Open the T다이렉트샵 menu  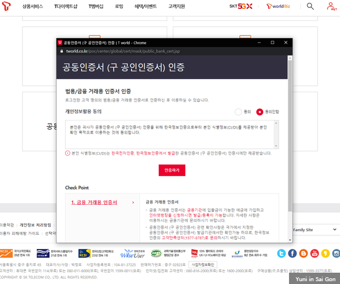(66, 6)
